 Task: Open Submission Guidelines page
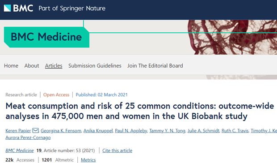click(95, 66)
